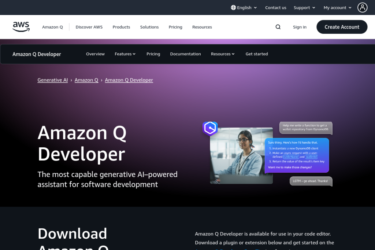
Task: Expand the My account dropdown
Action: point(337,8)
